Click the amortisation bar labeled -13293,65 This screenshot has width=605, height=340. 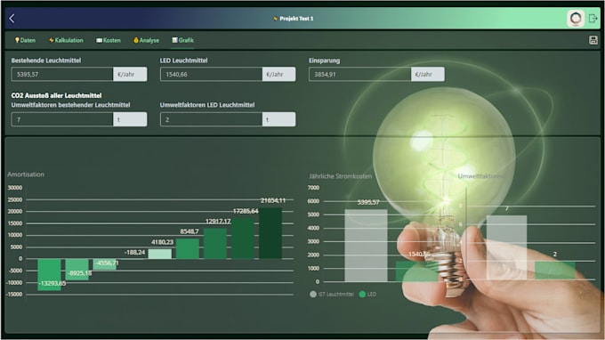point(50,274)
